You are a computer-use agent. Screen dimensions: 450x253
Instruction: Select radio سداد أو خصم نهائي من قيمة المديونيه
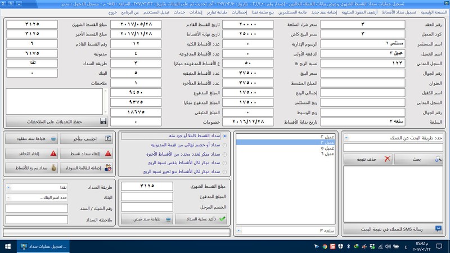(225, 145)
